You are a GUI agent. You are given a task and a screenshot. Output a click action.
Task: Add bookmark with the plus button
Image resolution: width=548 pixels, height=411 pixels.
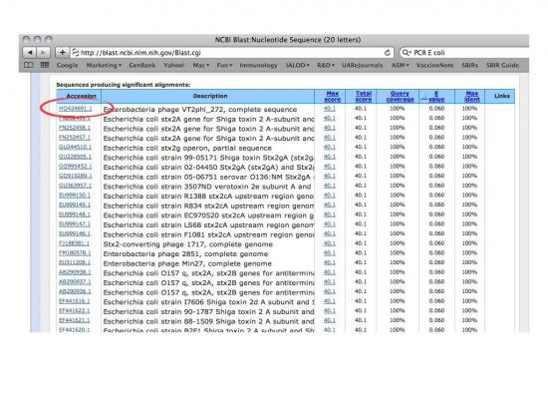pyautogui.click(x=62, y=53)
